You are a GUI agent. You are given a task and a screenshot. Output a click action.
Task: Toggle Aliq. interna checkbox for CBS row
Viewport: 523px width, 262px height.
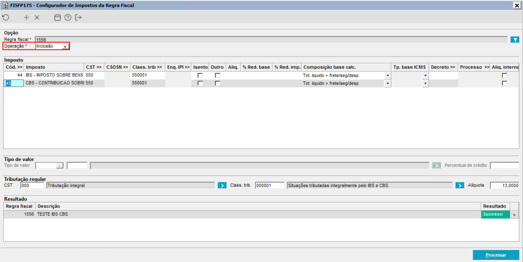(x=504, y=83)
